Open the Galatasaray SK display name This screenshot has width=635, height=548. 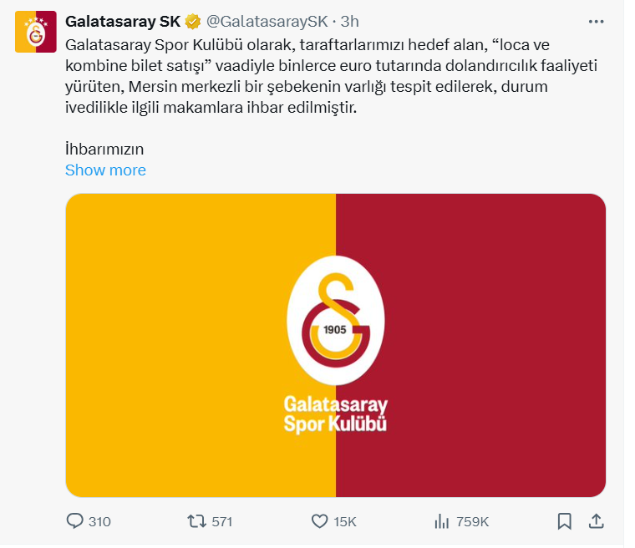(124, 21)
